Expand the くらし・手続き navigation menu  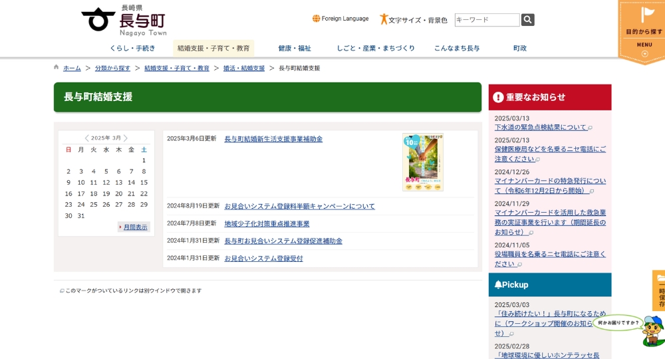132,49
